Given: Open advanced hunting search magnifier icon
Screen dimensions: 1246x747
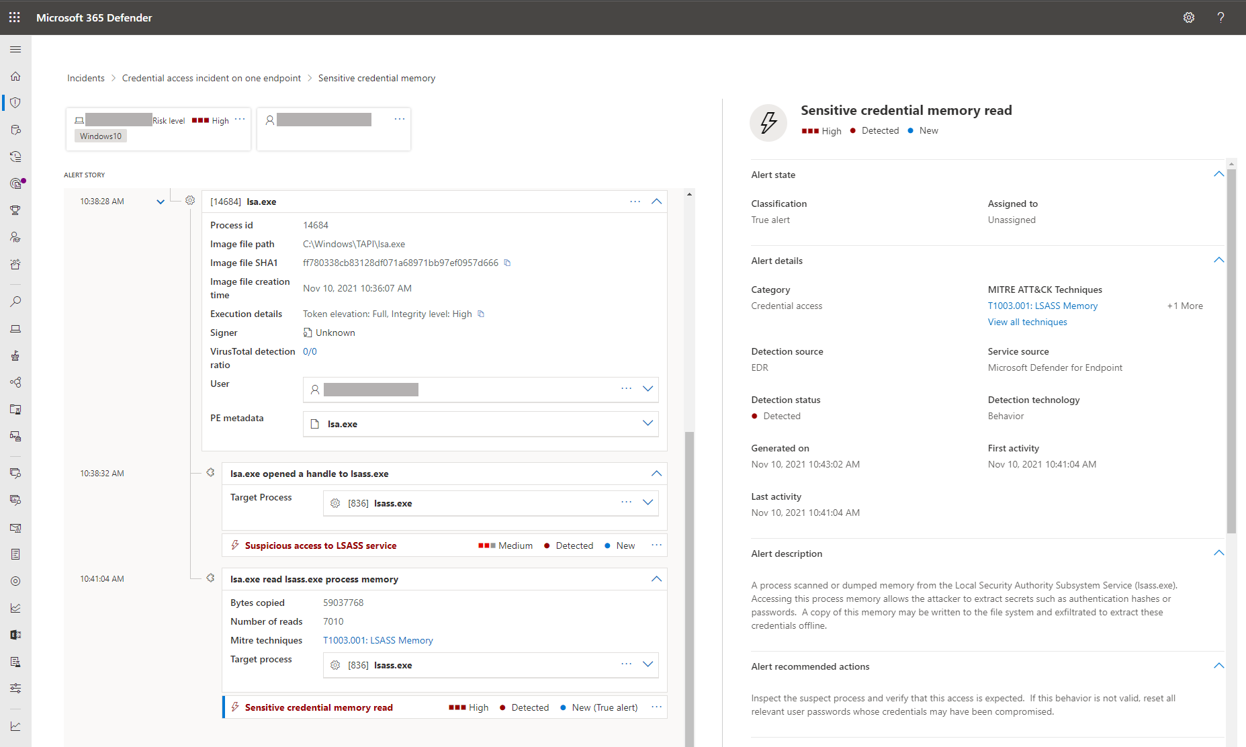Looking at the screenshot, I should click(x=15, y=302).
